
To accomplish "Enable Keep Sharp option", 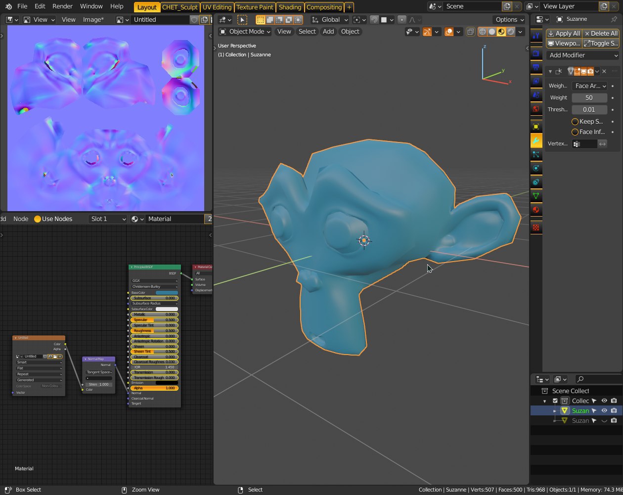I will (575, 122).
